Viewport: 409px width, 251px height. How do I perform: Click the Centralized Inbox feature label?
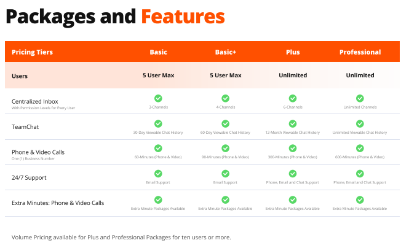click(35, 101)
